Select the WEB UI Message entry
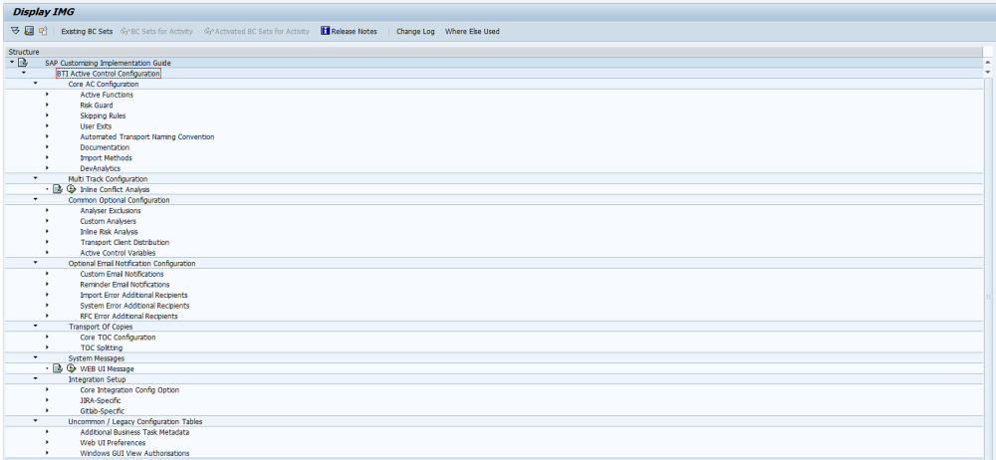996x460 pixels. (x=108, y=368)
